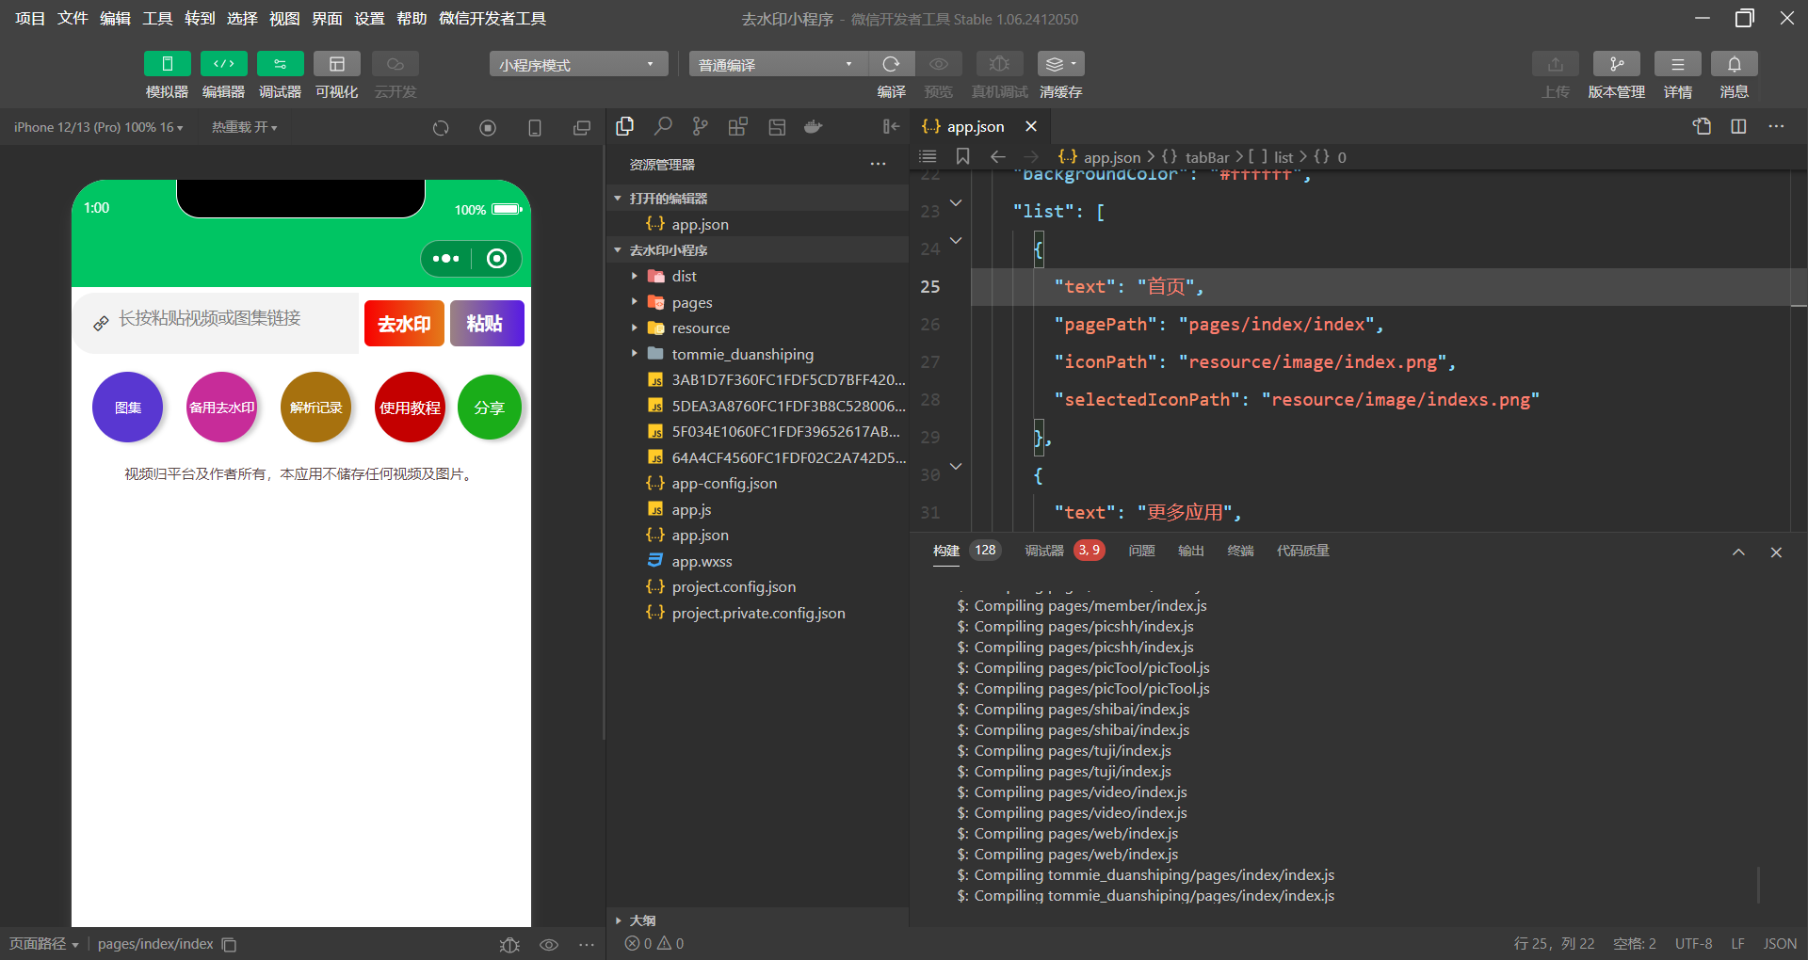Open the 工具 menu

tap(157, 19)
